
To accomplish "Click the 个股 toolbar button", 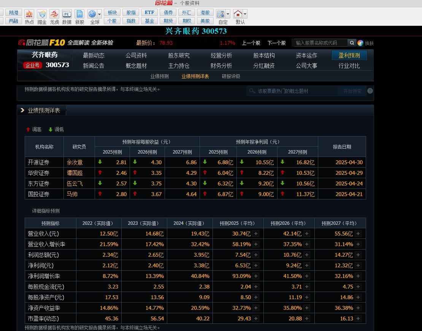I will coord(112,21).
